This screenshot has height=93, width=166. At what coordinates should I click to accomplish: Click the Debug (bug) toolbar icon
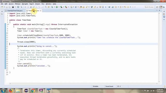(52, 7)
